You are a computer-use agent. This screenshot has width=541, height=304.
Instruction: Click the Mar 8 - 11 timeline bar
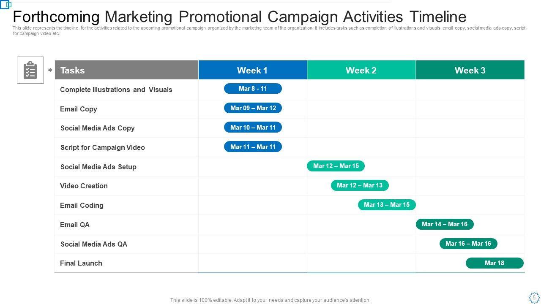253,89
